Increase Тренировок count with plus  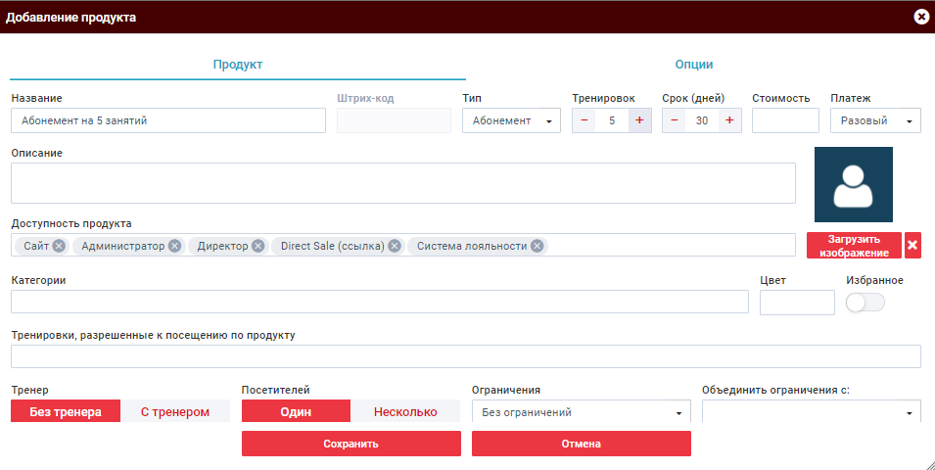pyautogui.click(x=639, y=120)
